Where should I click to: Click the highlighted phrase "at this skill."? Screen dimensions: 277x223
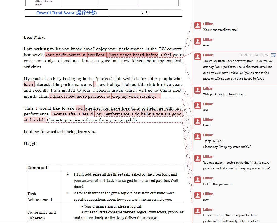[x=35, y=120]
